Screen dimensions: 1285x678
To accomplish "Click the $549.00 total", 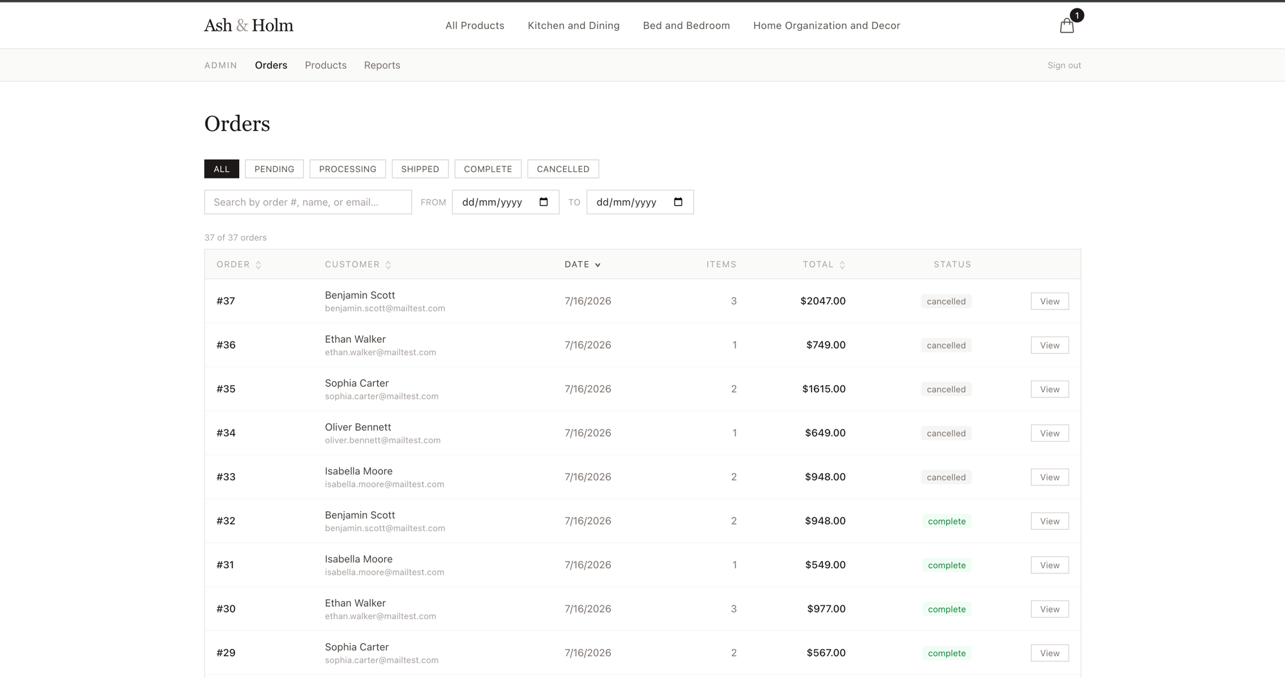I will coord(826,564).
